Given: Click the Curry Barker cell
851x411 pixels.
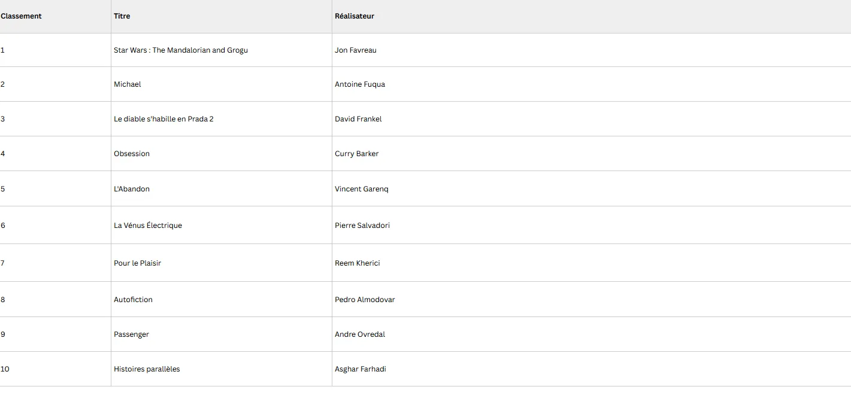Looking at the screenshot, I should 592,154.
